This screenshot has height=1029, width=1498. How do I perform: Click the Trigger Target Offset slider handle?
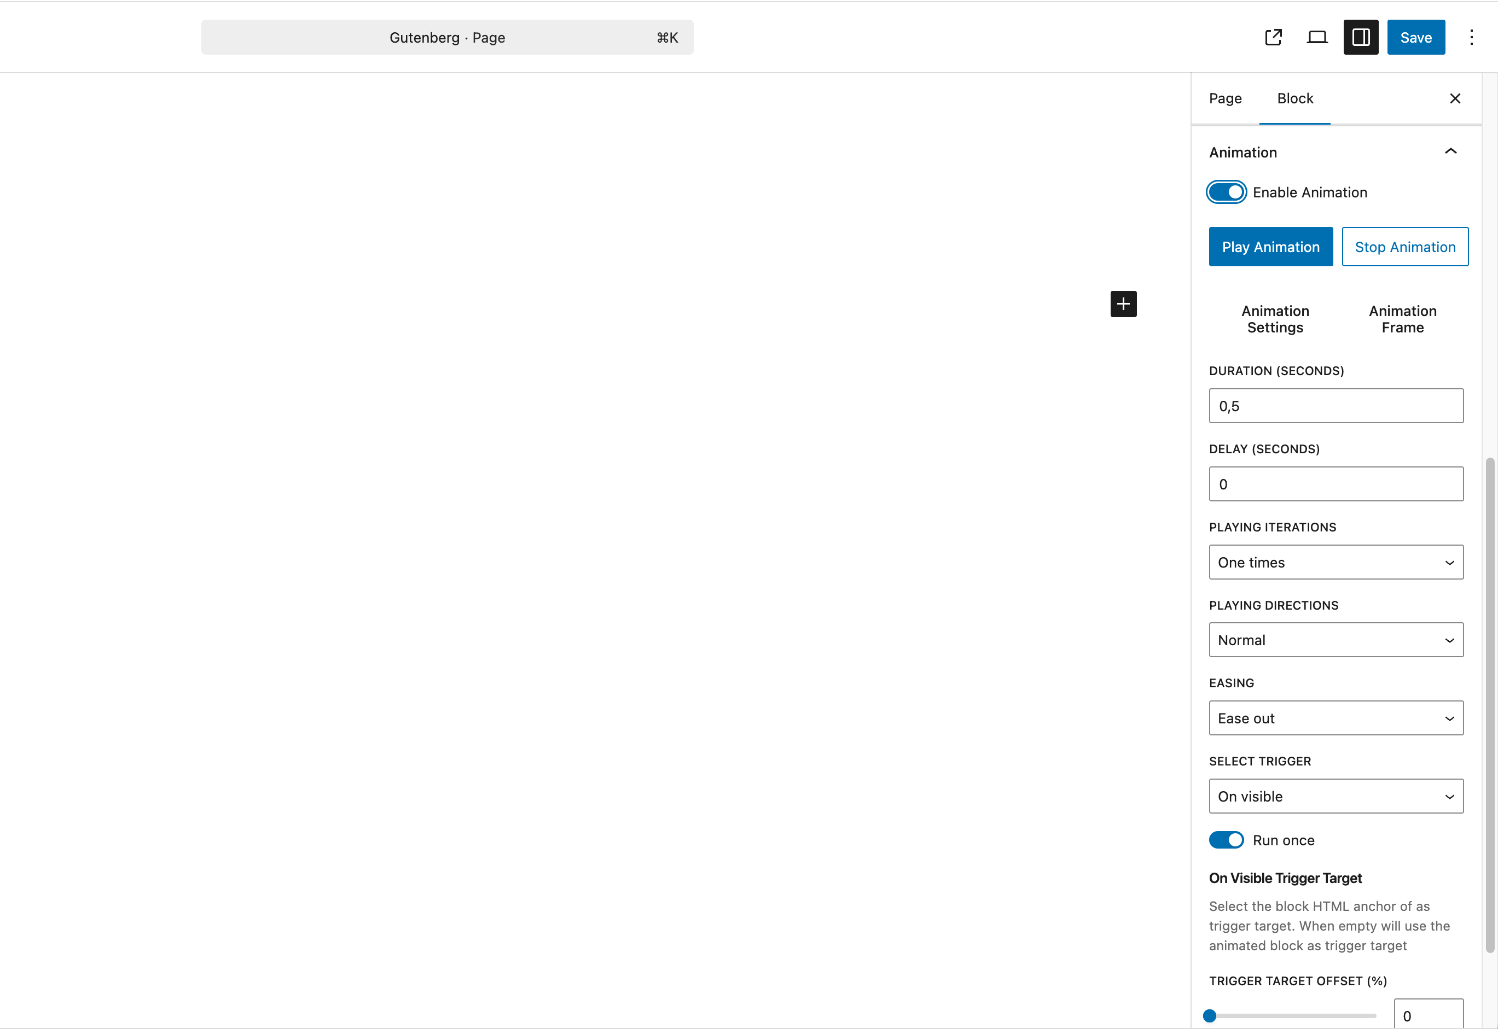click(x=1210, y=1016)
